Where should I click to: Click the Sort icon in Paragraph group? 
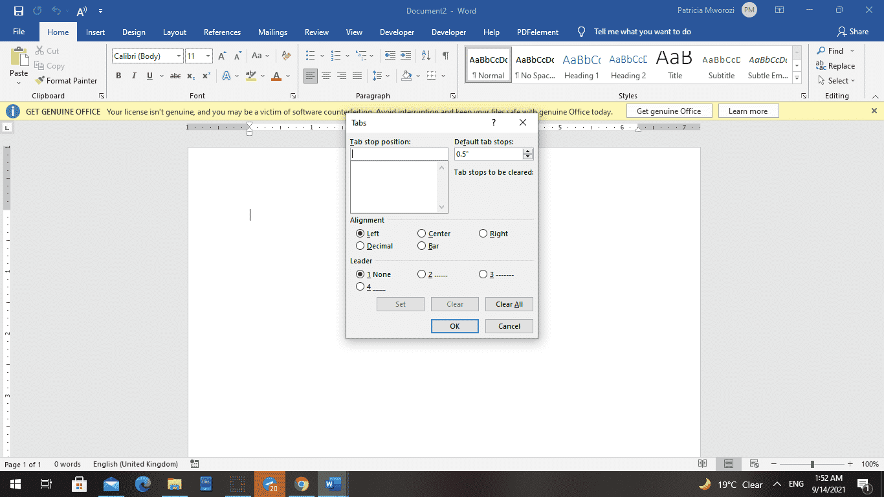[x=425, y=55]
